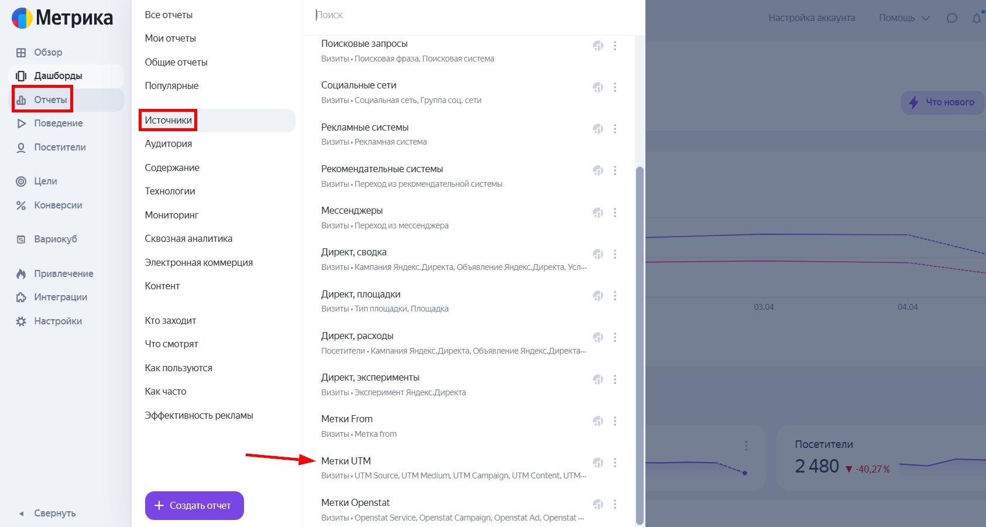
Task: Click the Что нового button
Action: [943, 102]
